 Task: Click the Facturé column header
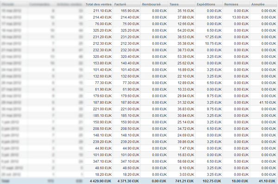tap(127, 4)
